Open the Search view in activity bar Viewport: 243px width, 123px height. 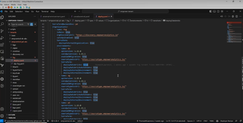(x=2, y=24)
